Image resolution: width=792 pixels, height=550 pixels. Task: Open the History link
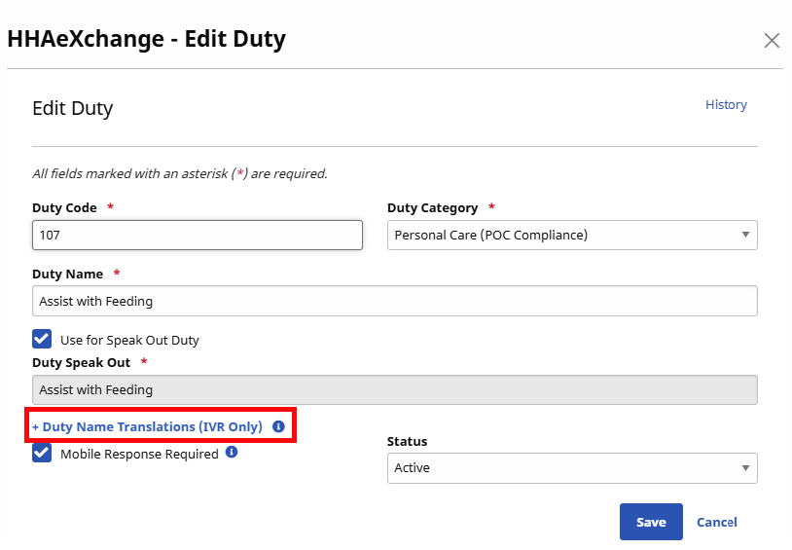726,105
